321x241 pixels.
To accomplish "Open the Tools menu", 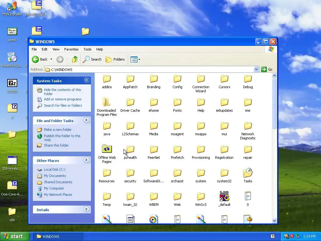I will pos(87,49).
